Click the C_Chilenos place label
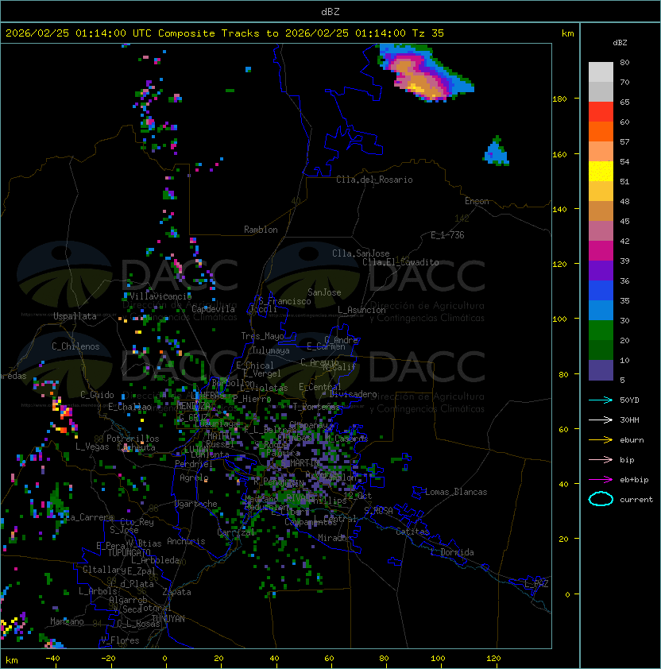Image resolution: width=661 pixels, height=669 pixels. pos(75,346)
